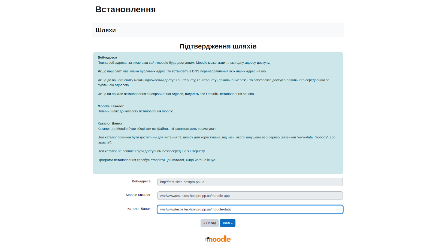Click the Далі » next button
This screenshot has width=436, height=245.
(228, 223)
